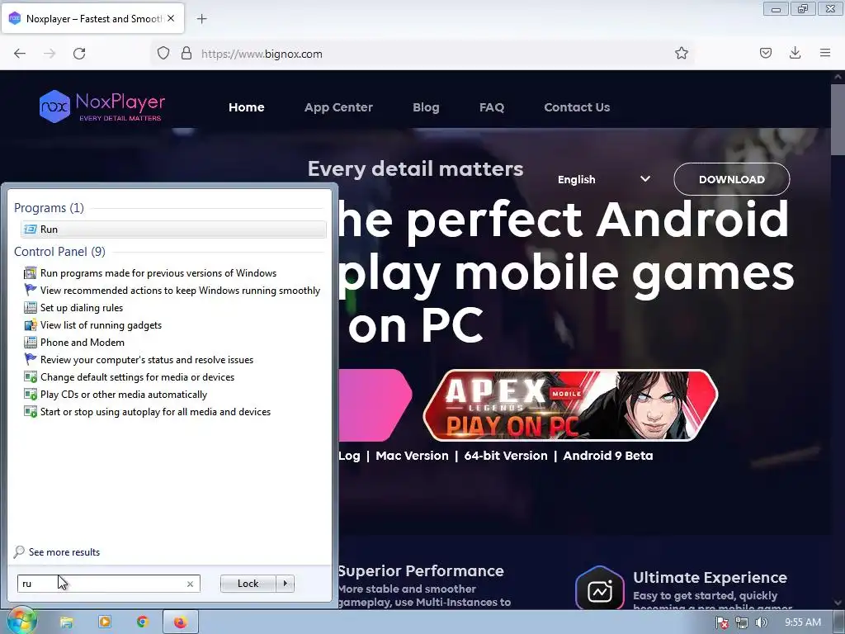Open Windows Explorer from taskbar
Viewport: 845px width, 634px height.
pyautogui.click(x=66, y=622)
